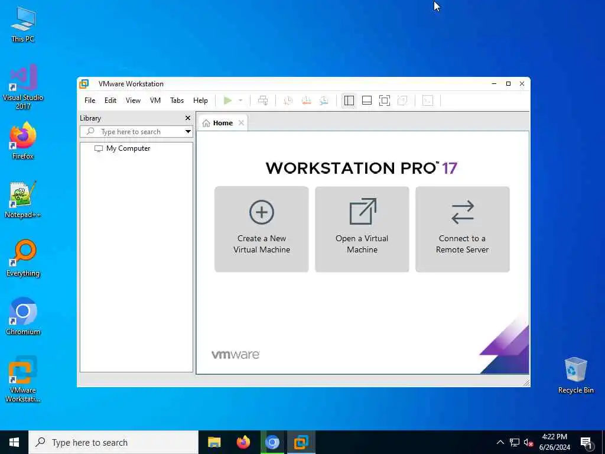Click the Take Snapshot toolbar icon

tap(288, 100)
